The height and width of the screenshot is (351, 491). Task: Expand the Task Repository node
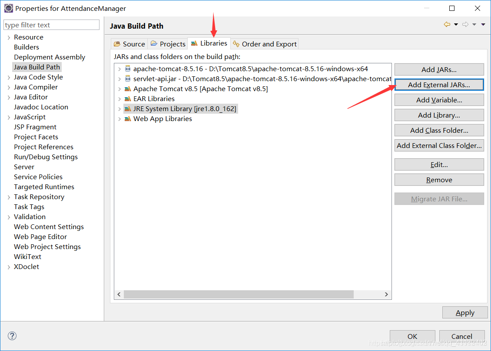tap(9, 197)
